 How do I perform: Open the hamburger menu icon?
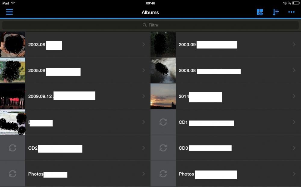pyautogui.click(x=9, y=12)
